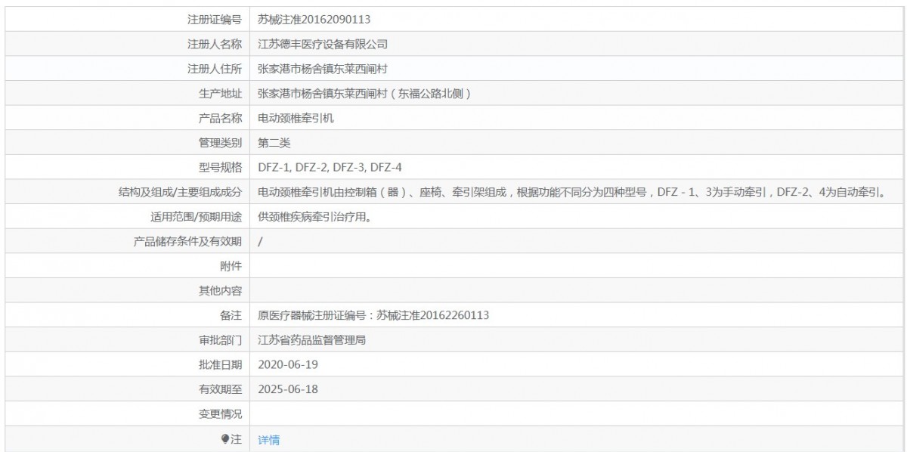907x452 pixels.
Task: Click the 型号规格 label
Action: tap(220, 167)
